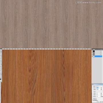Select the Move tool atop the toolbar
The width and height of the screenshot is (103, 103).
pos(1,51)
